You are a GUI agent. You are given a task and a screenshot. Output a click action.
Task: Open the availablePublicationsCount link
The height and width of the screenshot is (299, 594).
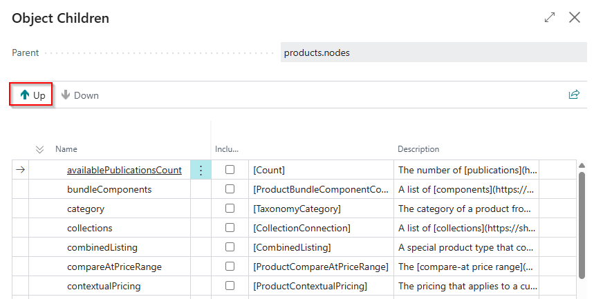coord(124,171)
